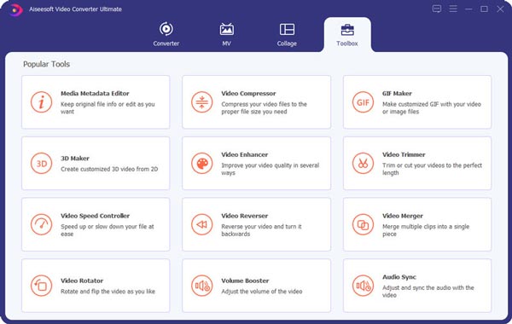Open the 3D Maker icon
The image size is (512, 324).
(x=41, y=163)
